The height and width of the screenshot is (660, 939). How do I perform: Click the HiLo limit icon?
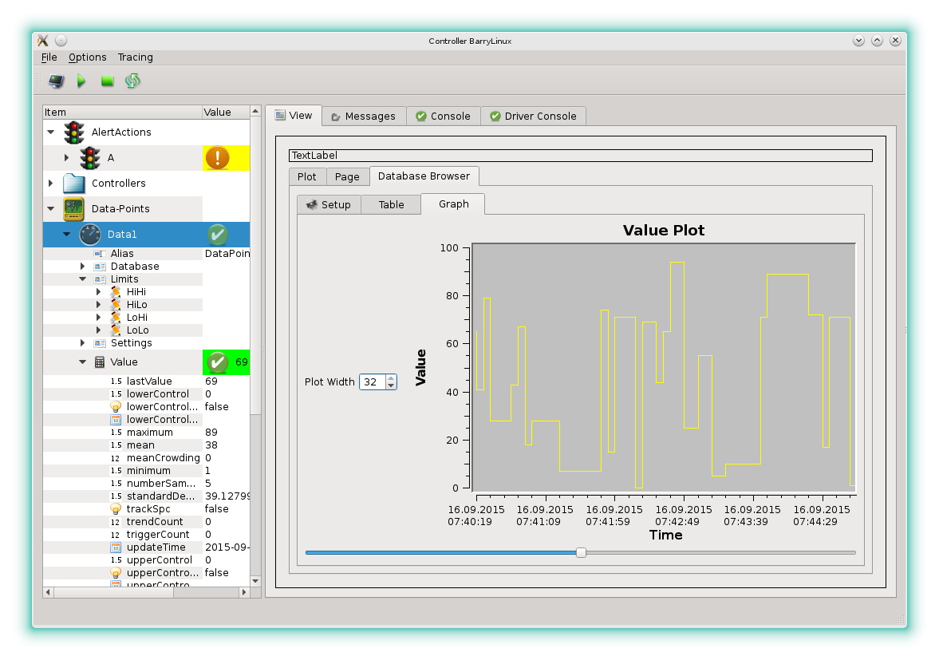(x=116, y=305)
